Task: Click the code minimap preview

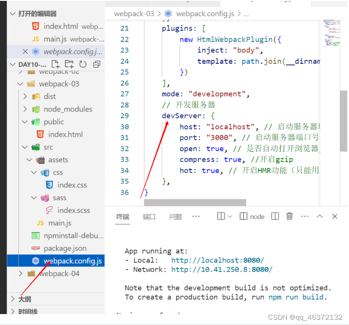Action: (x=332, y=33)
